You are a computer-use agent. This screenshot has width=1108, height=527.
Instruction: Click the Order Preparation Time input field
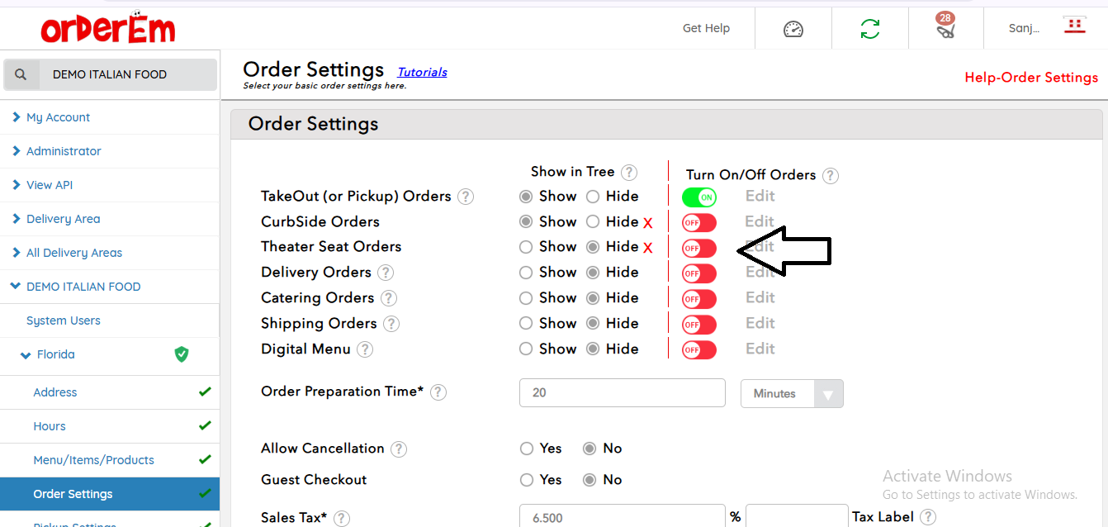[x=622, y=393]
